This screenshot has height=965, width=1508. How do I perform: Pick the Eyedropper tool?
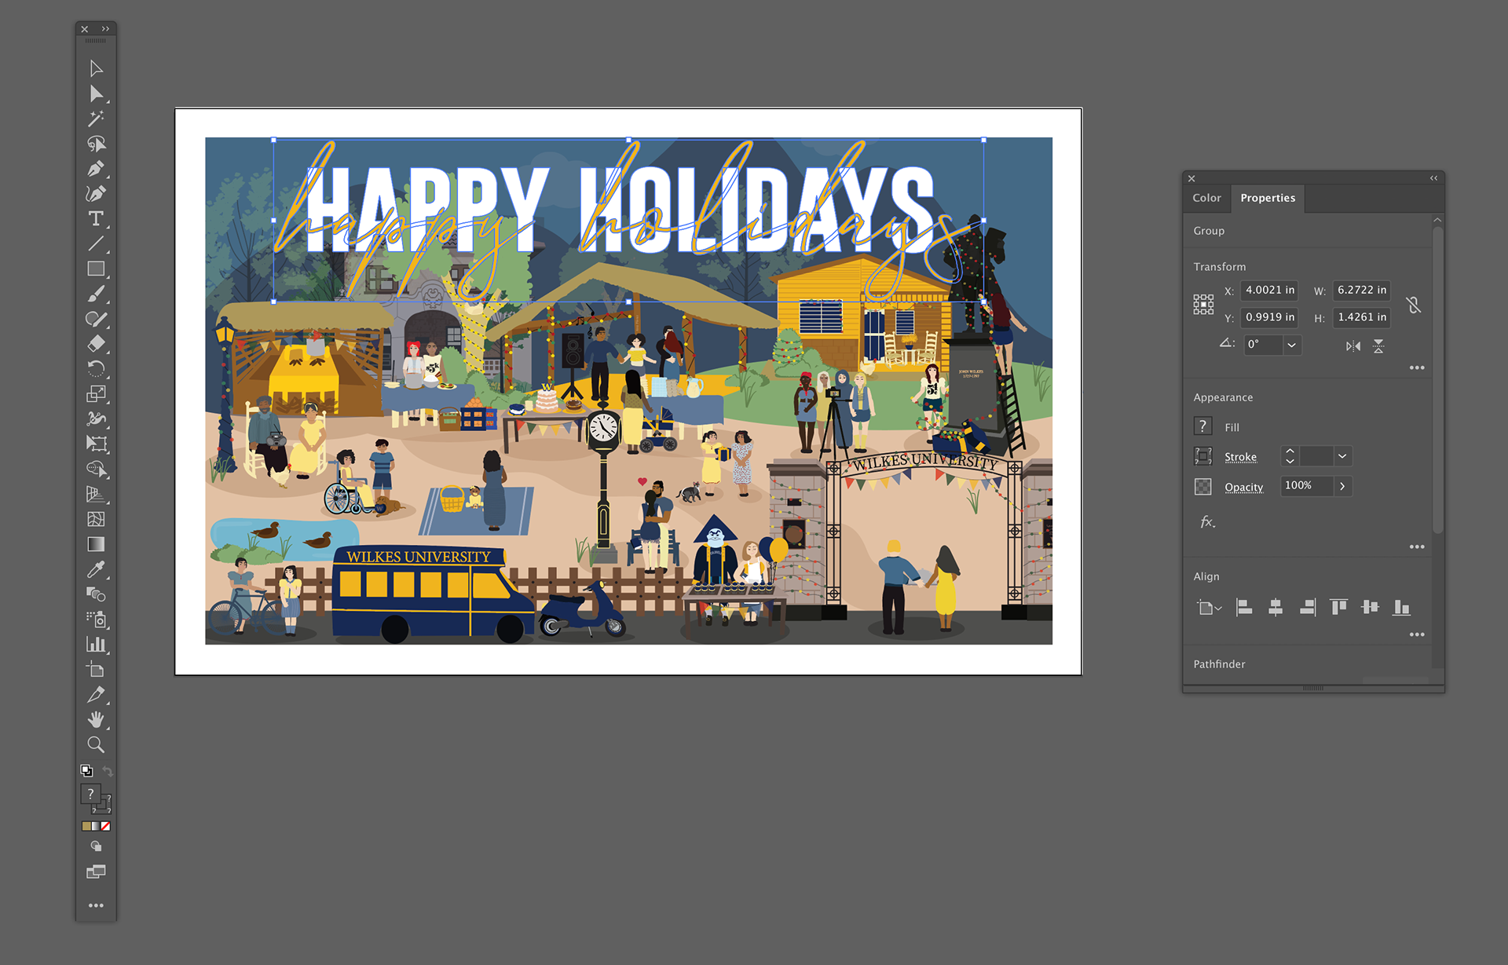[95, 569]
